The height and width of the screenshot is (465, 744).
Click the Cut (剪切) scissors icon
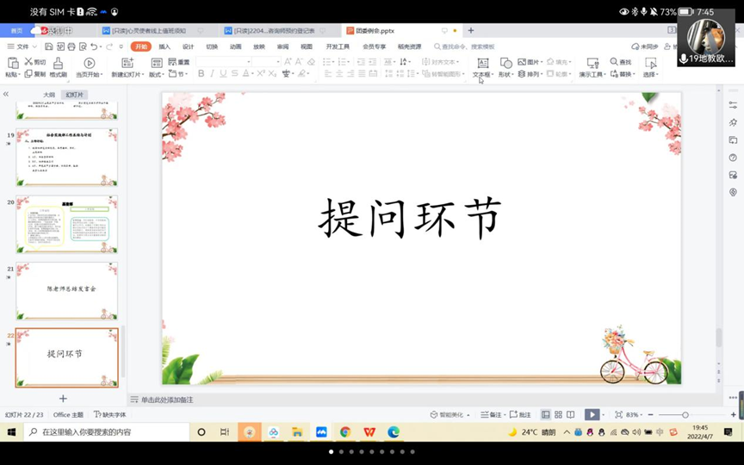(x=28, y=62)
